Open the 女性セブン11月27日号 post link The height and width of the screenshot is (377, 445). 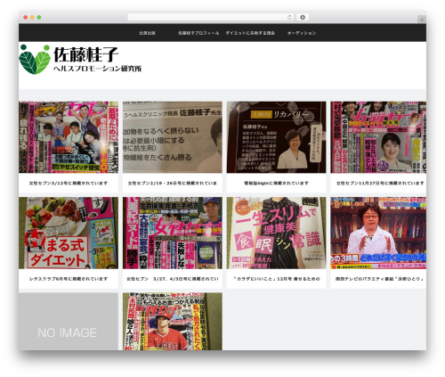[380, 184]
